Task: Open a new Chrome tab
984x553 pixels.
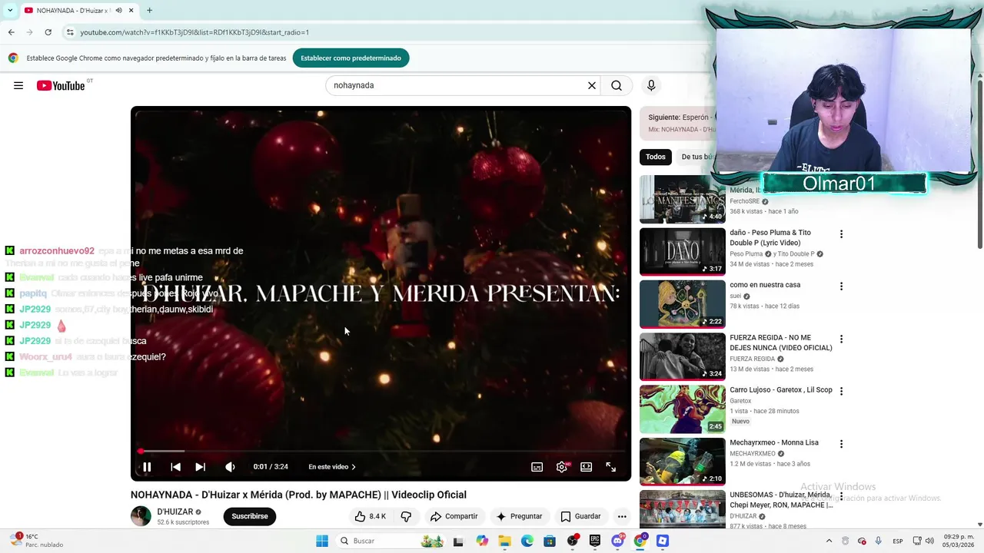Action: pos(149,10)
